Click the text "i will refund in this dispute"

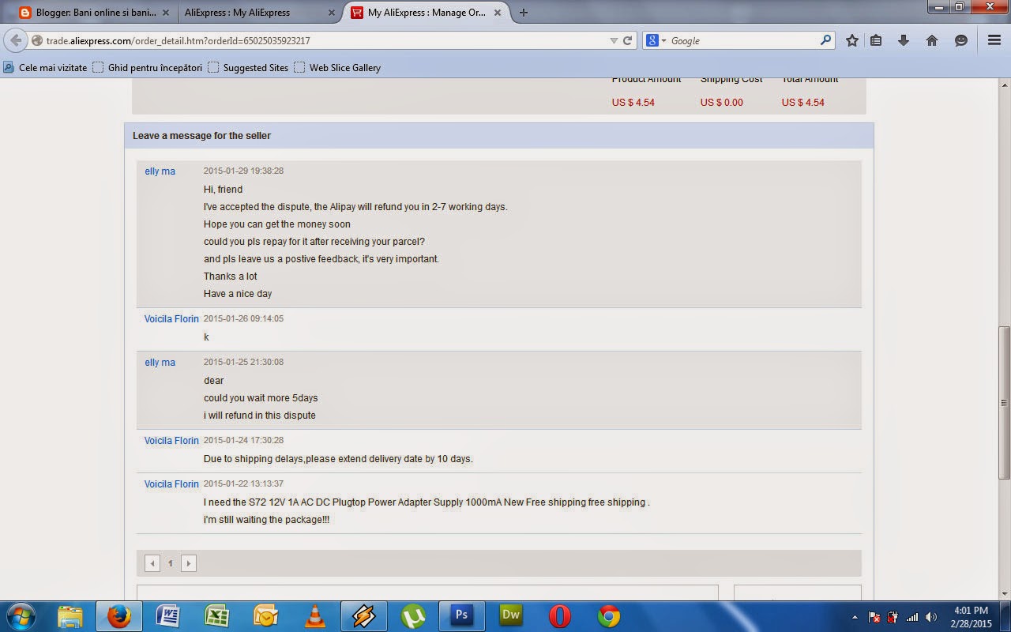259,416
